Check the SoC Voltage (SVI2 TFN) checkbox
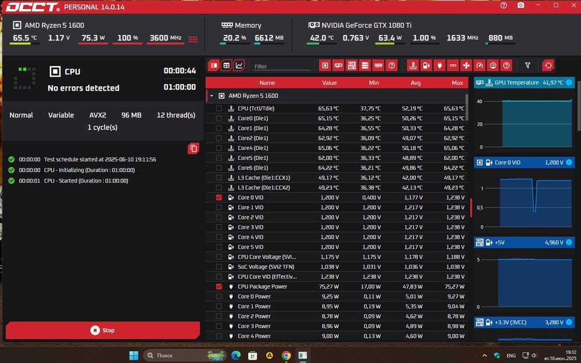 point(219,267)
